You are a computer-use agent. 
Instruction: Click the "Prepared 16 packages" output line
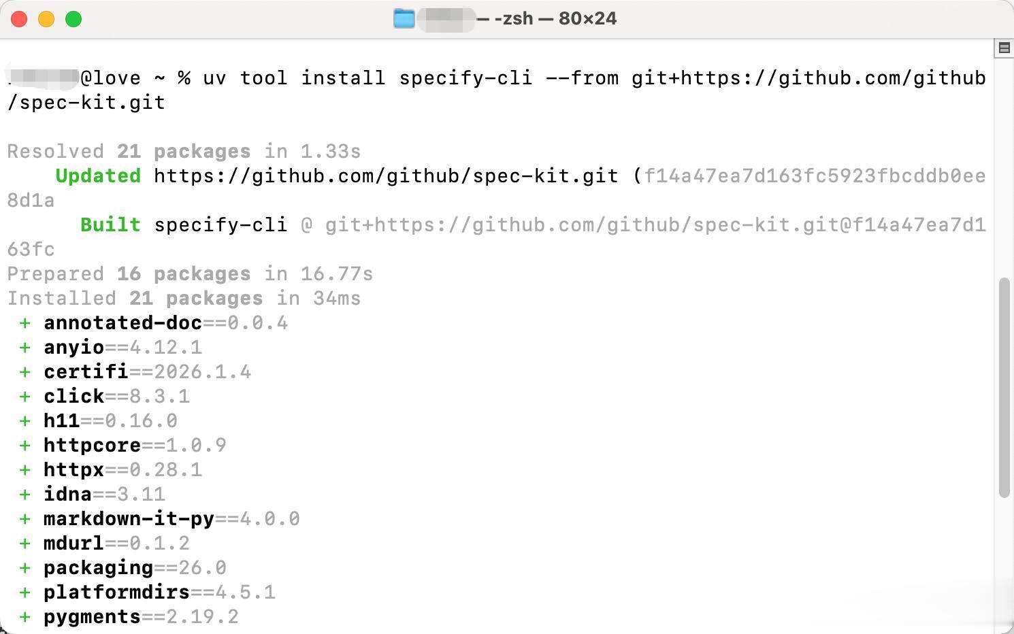pyautogui.click(x=190, y=274)
